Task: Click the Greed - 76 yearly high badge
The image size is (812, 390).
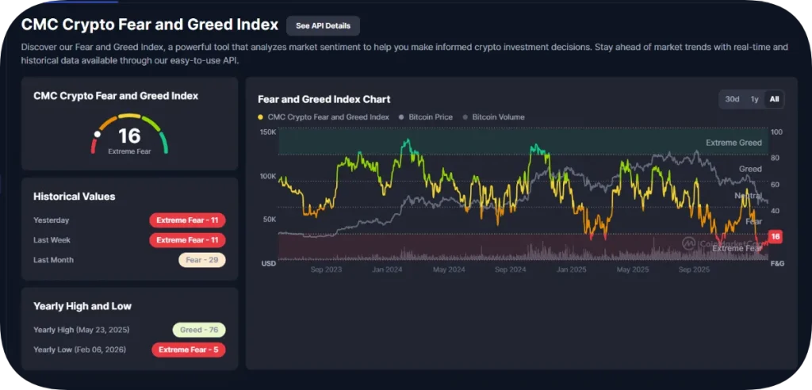Action: [199, 330]
